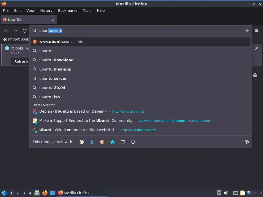Launch file manager from taskbar
Screen dimensions: 263x197
[x=37, y=193]
